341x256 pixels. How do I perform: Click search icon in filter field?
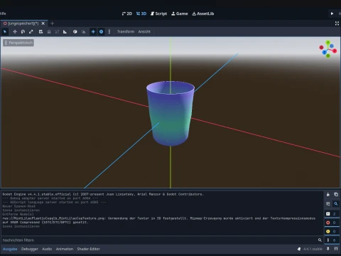click(x=320, y=240)
